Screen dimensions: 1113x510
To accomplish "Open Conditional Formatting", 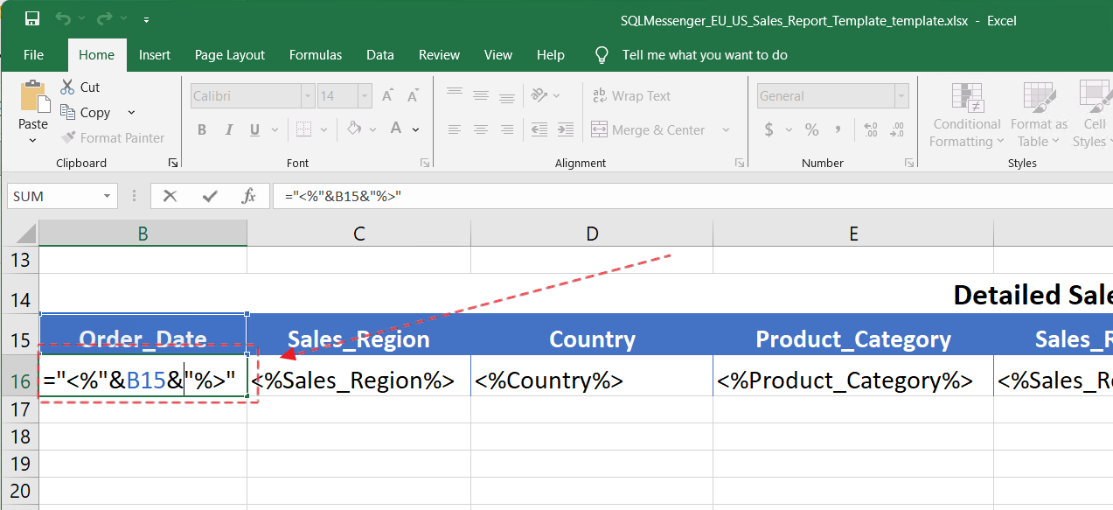I will pyautogui.click(x=965, y=115).
